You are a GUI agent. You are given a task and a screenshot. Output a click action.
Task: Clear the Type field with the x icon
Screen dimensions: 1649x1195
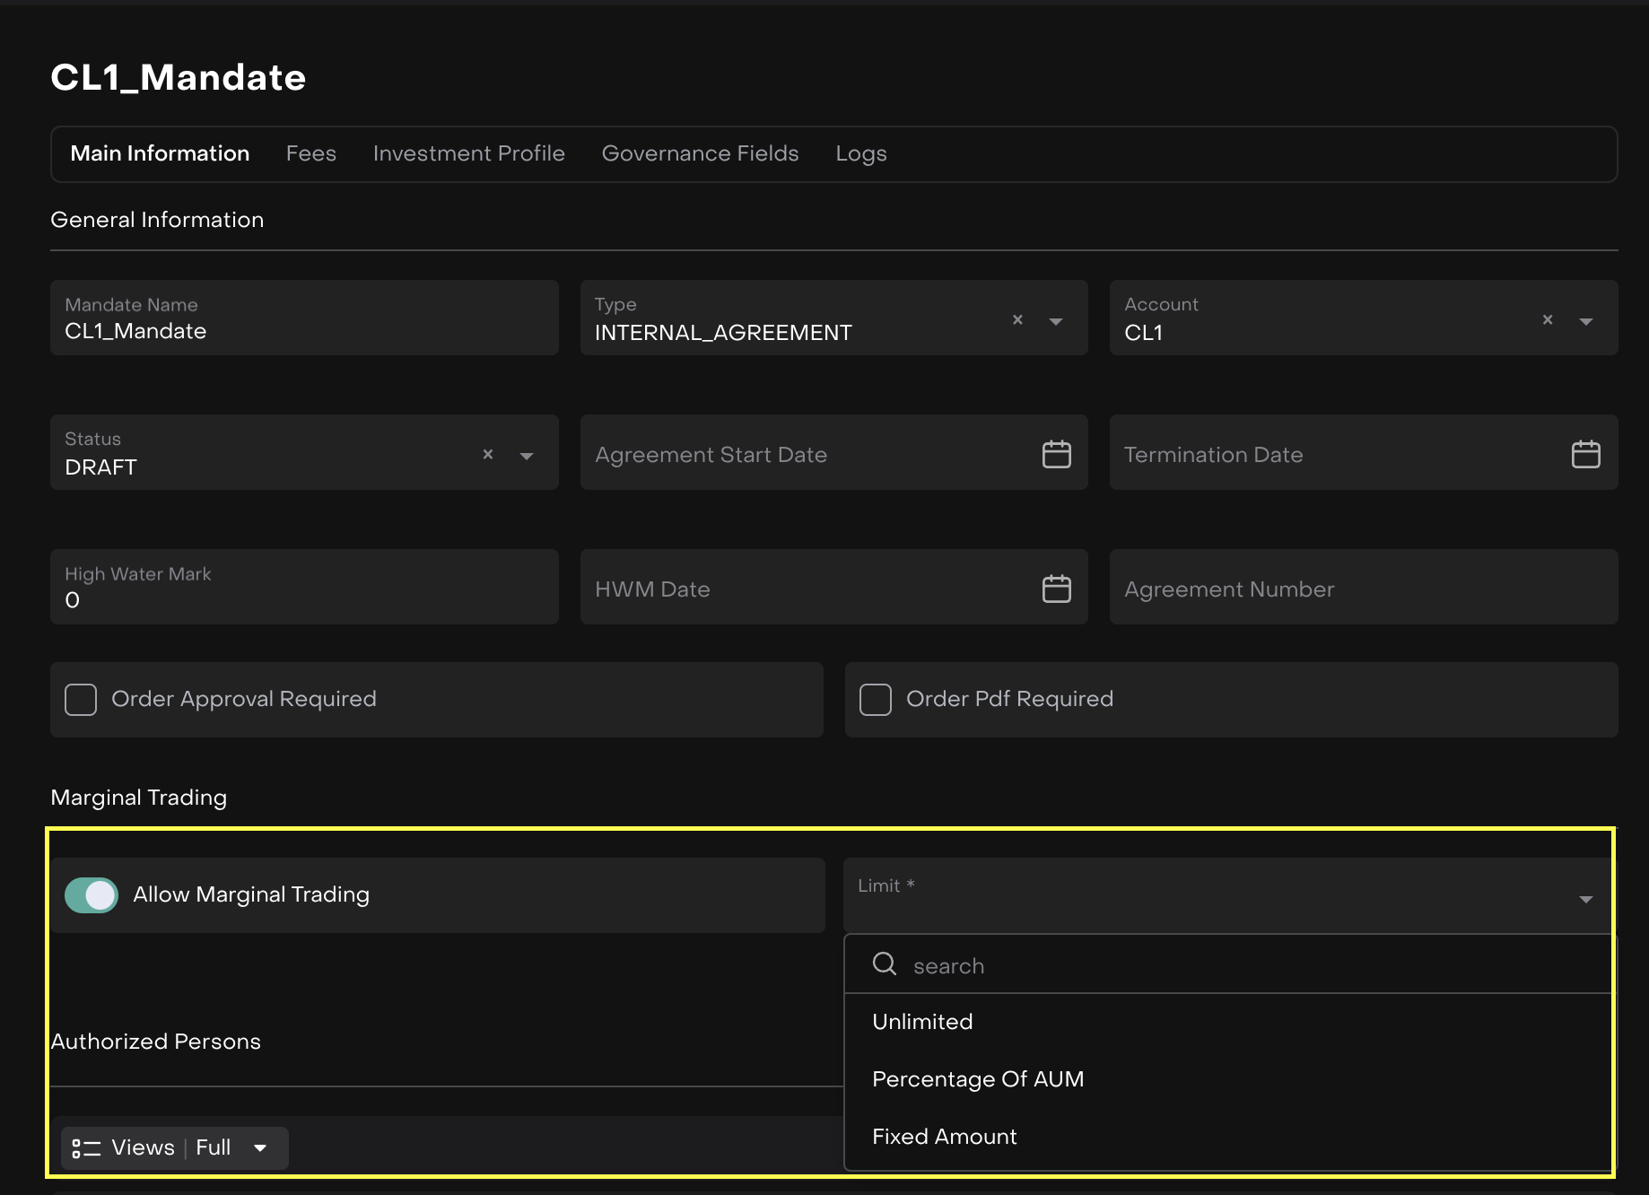pos(1017,319)
